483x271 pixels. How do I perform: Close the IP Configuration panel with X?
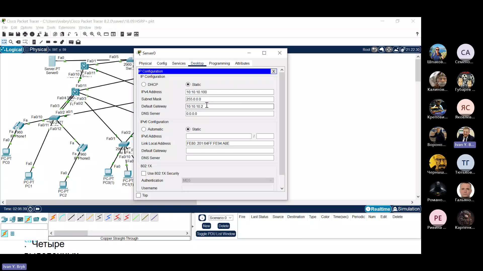point(274,71)
